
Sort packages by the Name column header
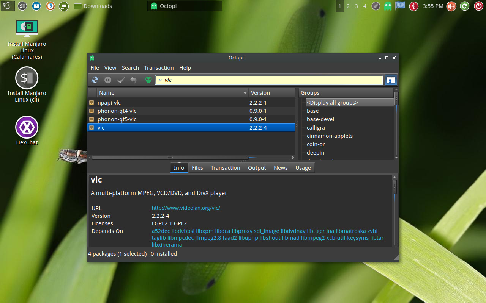pyautogui.click(x=173, y=93)
